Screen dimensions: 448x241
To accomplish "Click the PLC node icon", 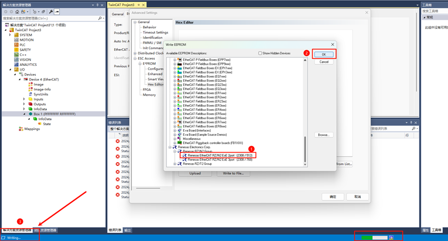I will (x=16, y=45).
